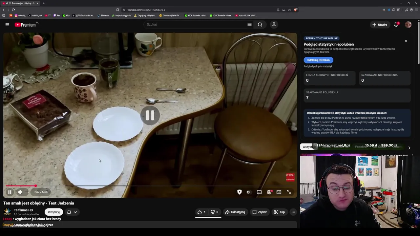Open more actions three-dot menu
This screenshot has width=420, height=236.
[293, 212]
